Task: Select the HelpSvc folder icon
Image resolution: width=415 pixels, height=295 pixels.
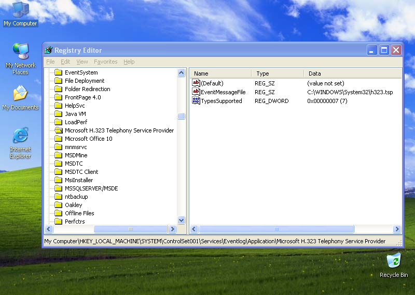Action: tap(58, 106)
